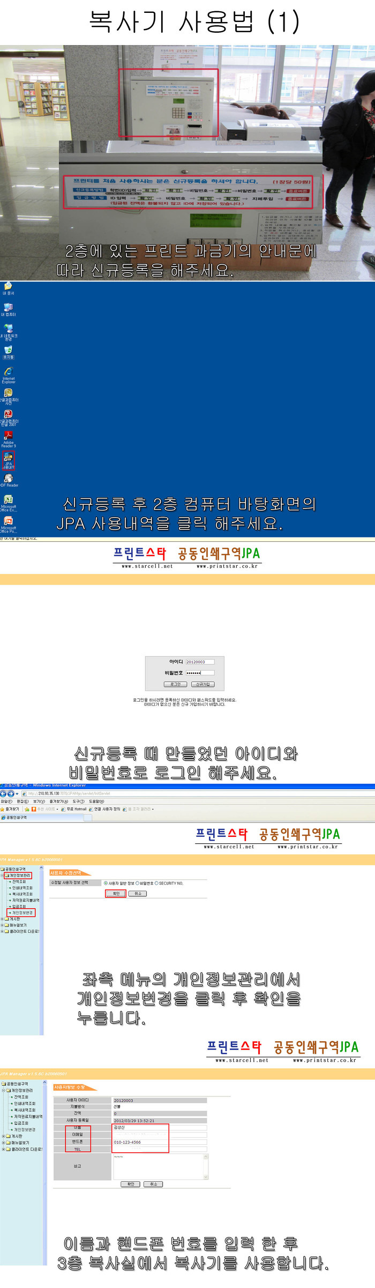The width and height of the screenshot is (375, 1288).
Task: Click the IE address bar URL
Action: (70, 793)
